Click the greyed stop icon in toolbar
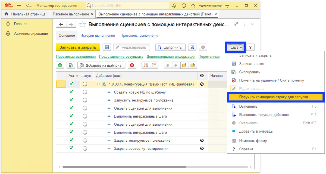326x174 pixels. click(203, 47)
